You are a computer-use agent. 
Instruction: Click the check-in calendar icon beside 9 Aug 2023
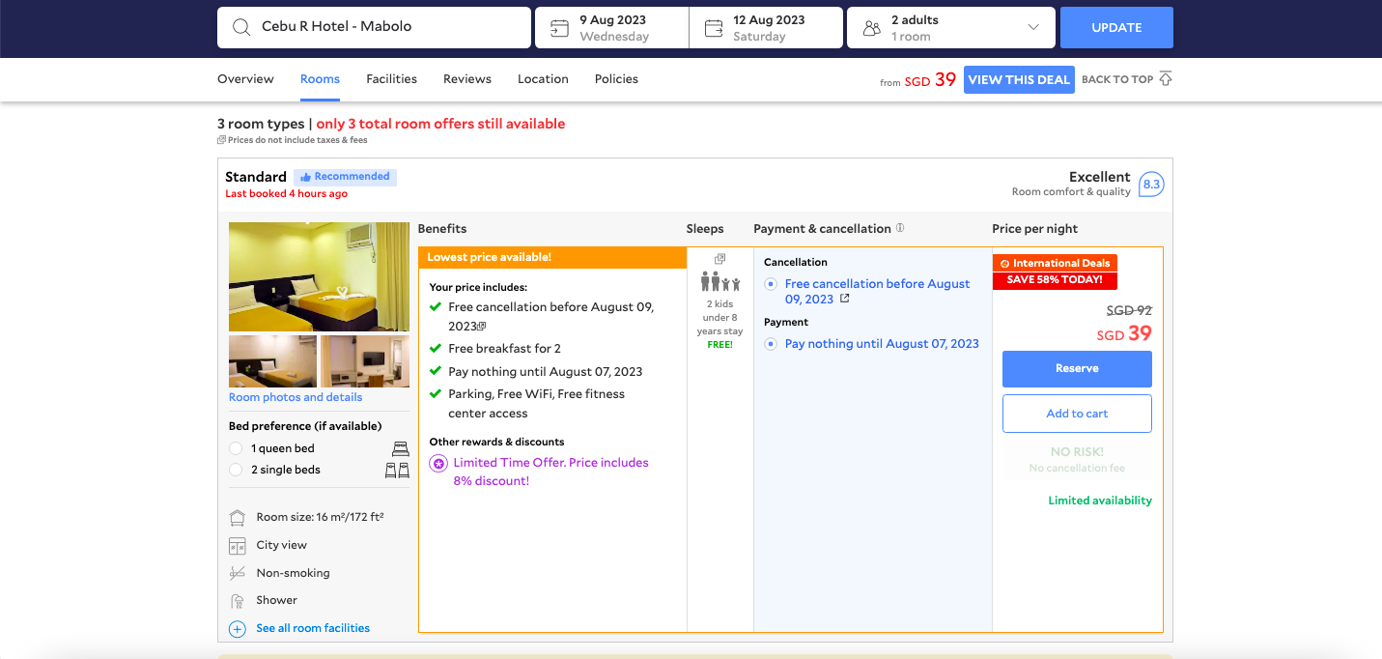[559, 28]
